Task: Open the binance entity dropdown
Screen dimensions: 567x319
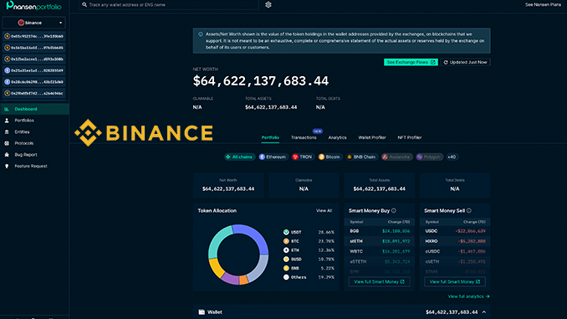Action: 34,23
